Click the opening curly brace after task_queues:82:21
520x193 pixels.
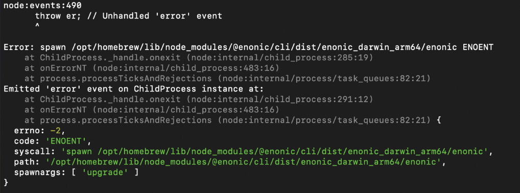[439, 119]
